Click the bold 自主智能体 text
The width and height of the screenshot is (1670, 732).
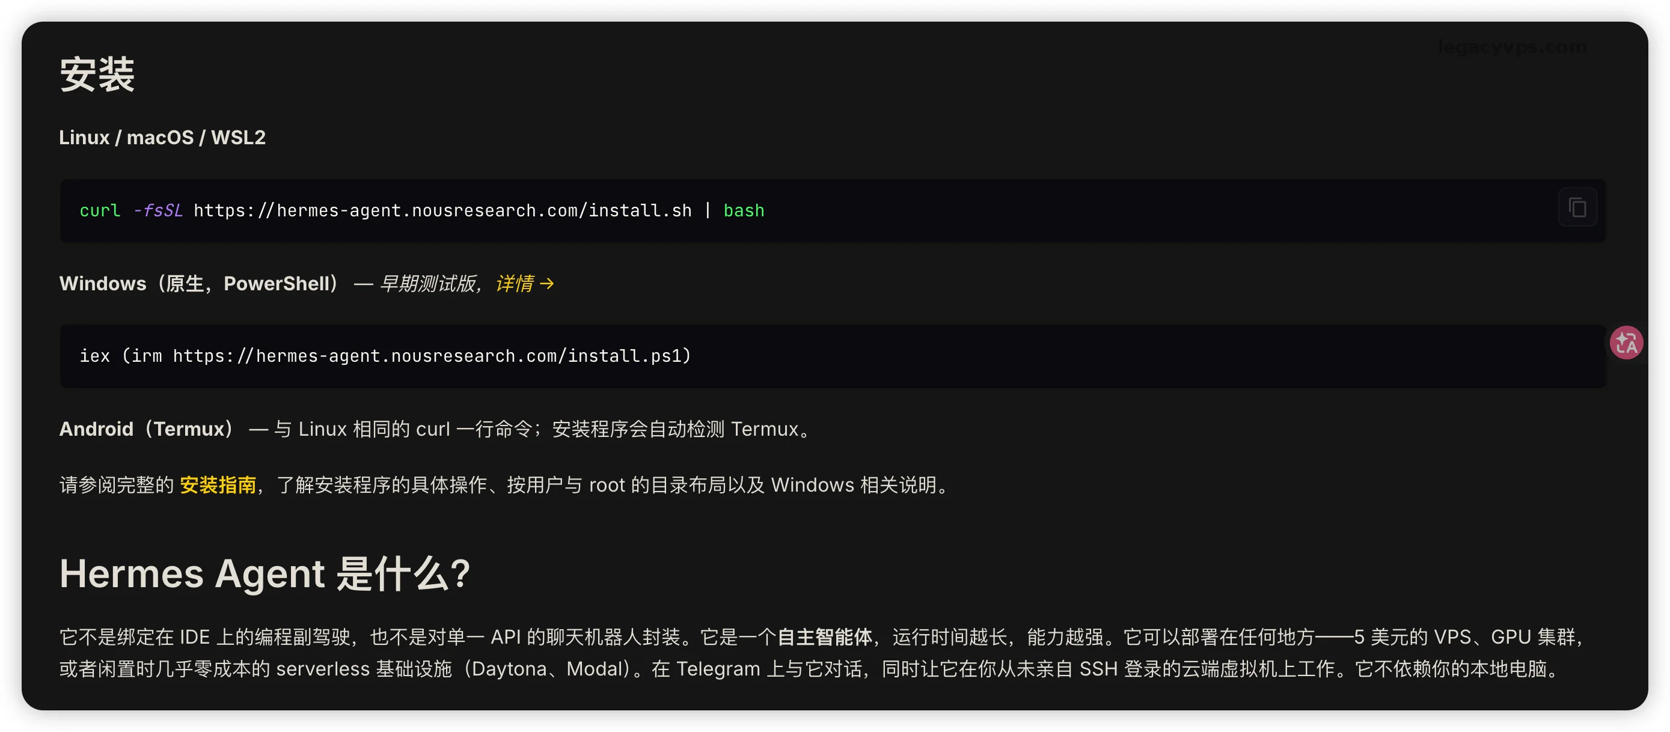[x=825, y=636]
